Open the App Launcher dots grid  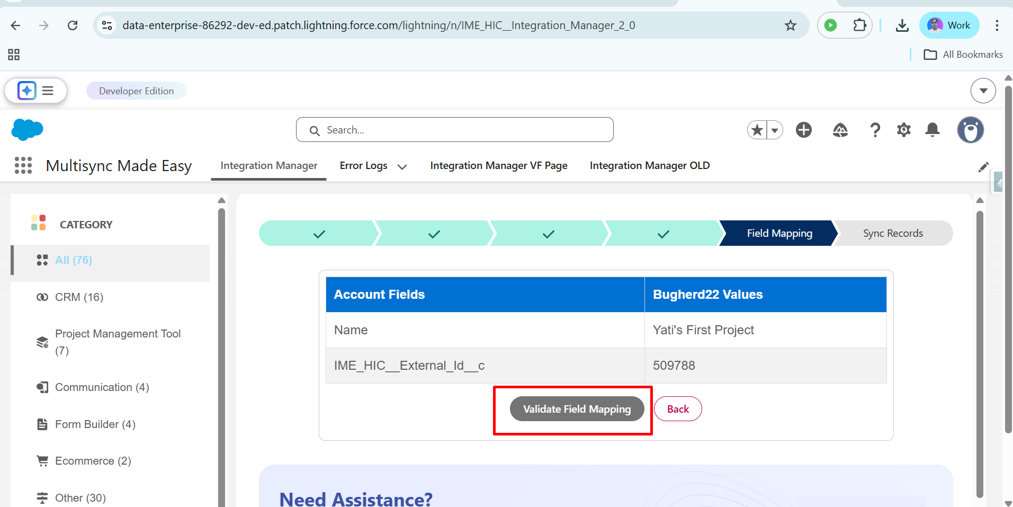(x=23, y=165)
